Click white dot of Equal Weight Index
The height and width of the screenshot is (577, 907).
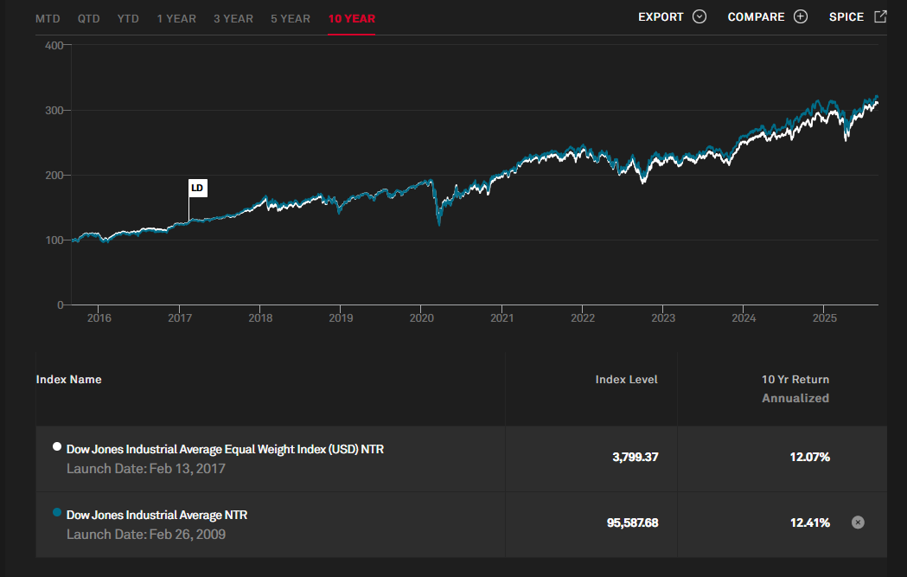[57, 447]
